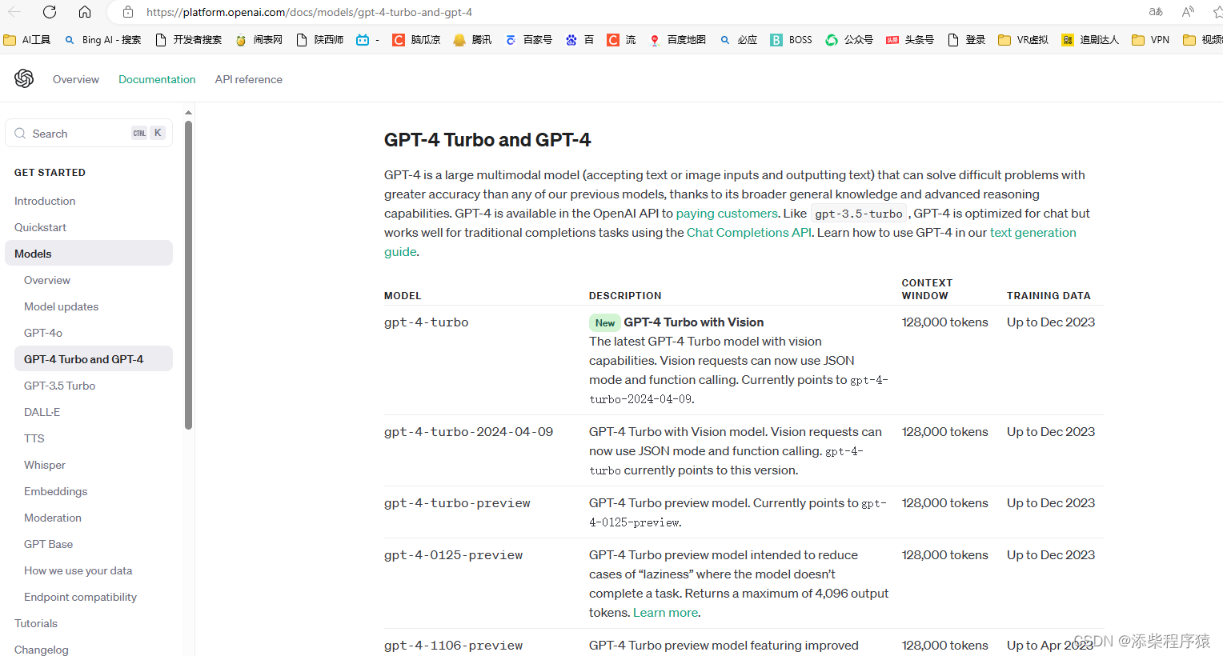Follow the text generation guide link

[1033, 233]
